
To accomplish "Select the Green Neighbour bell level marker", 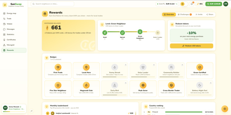I will [140, 32].
